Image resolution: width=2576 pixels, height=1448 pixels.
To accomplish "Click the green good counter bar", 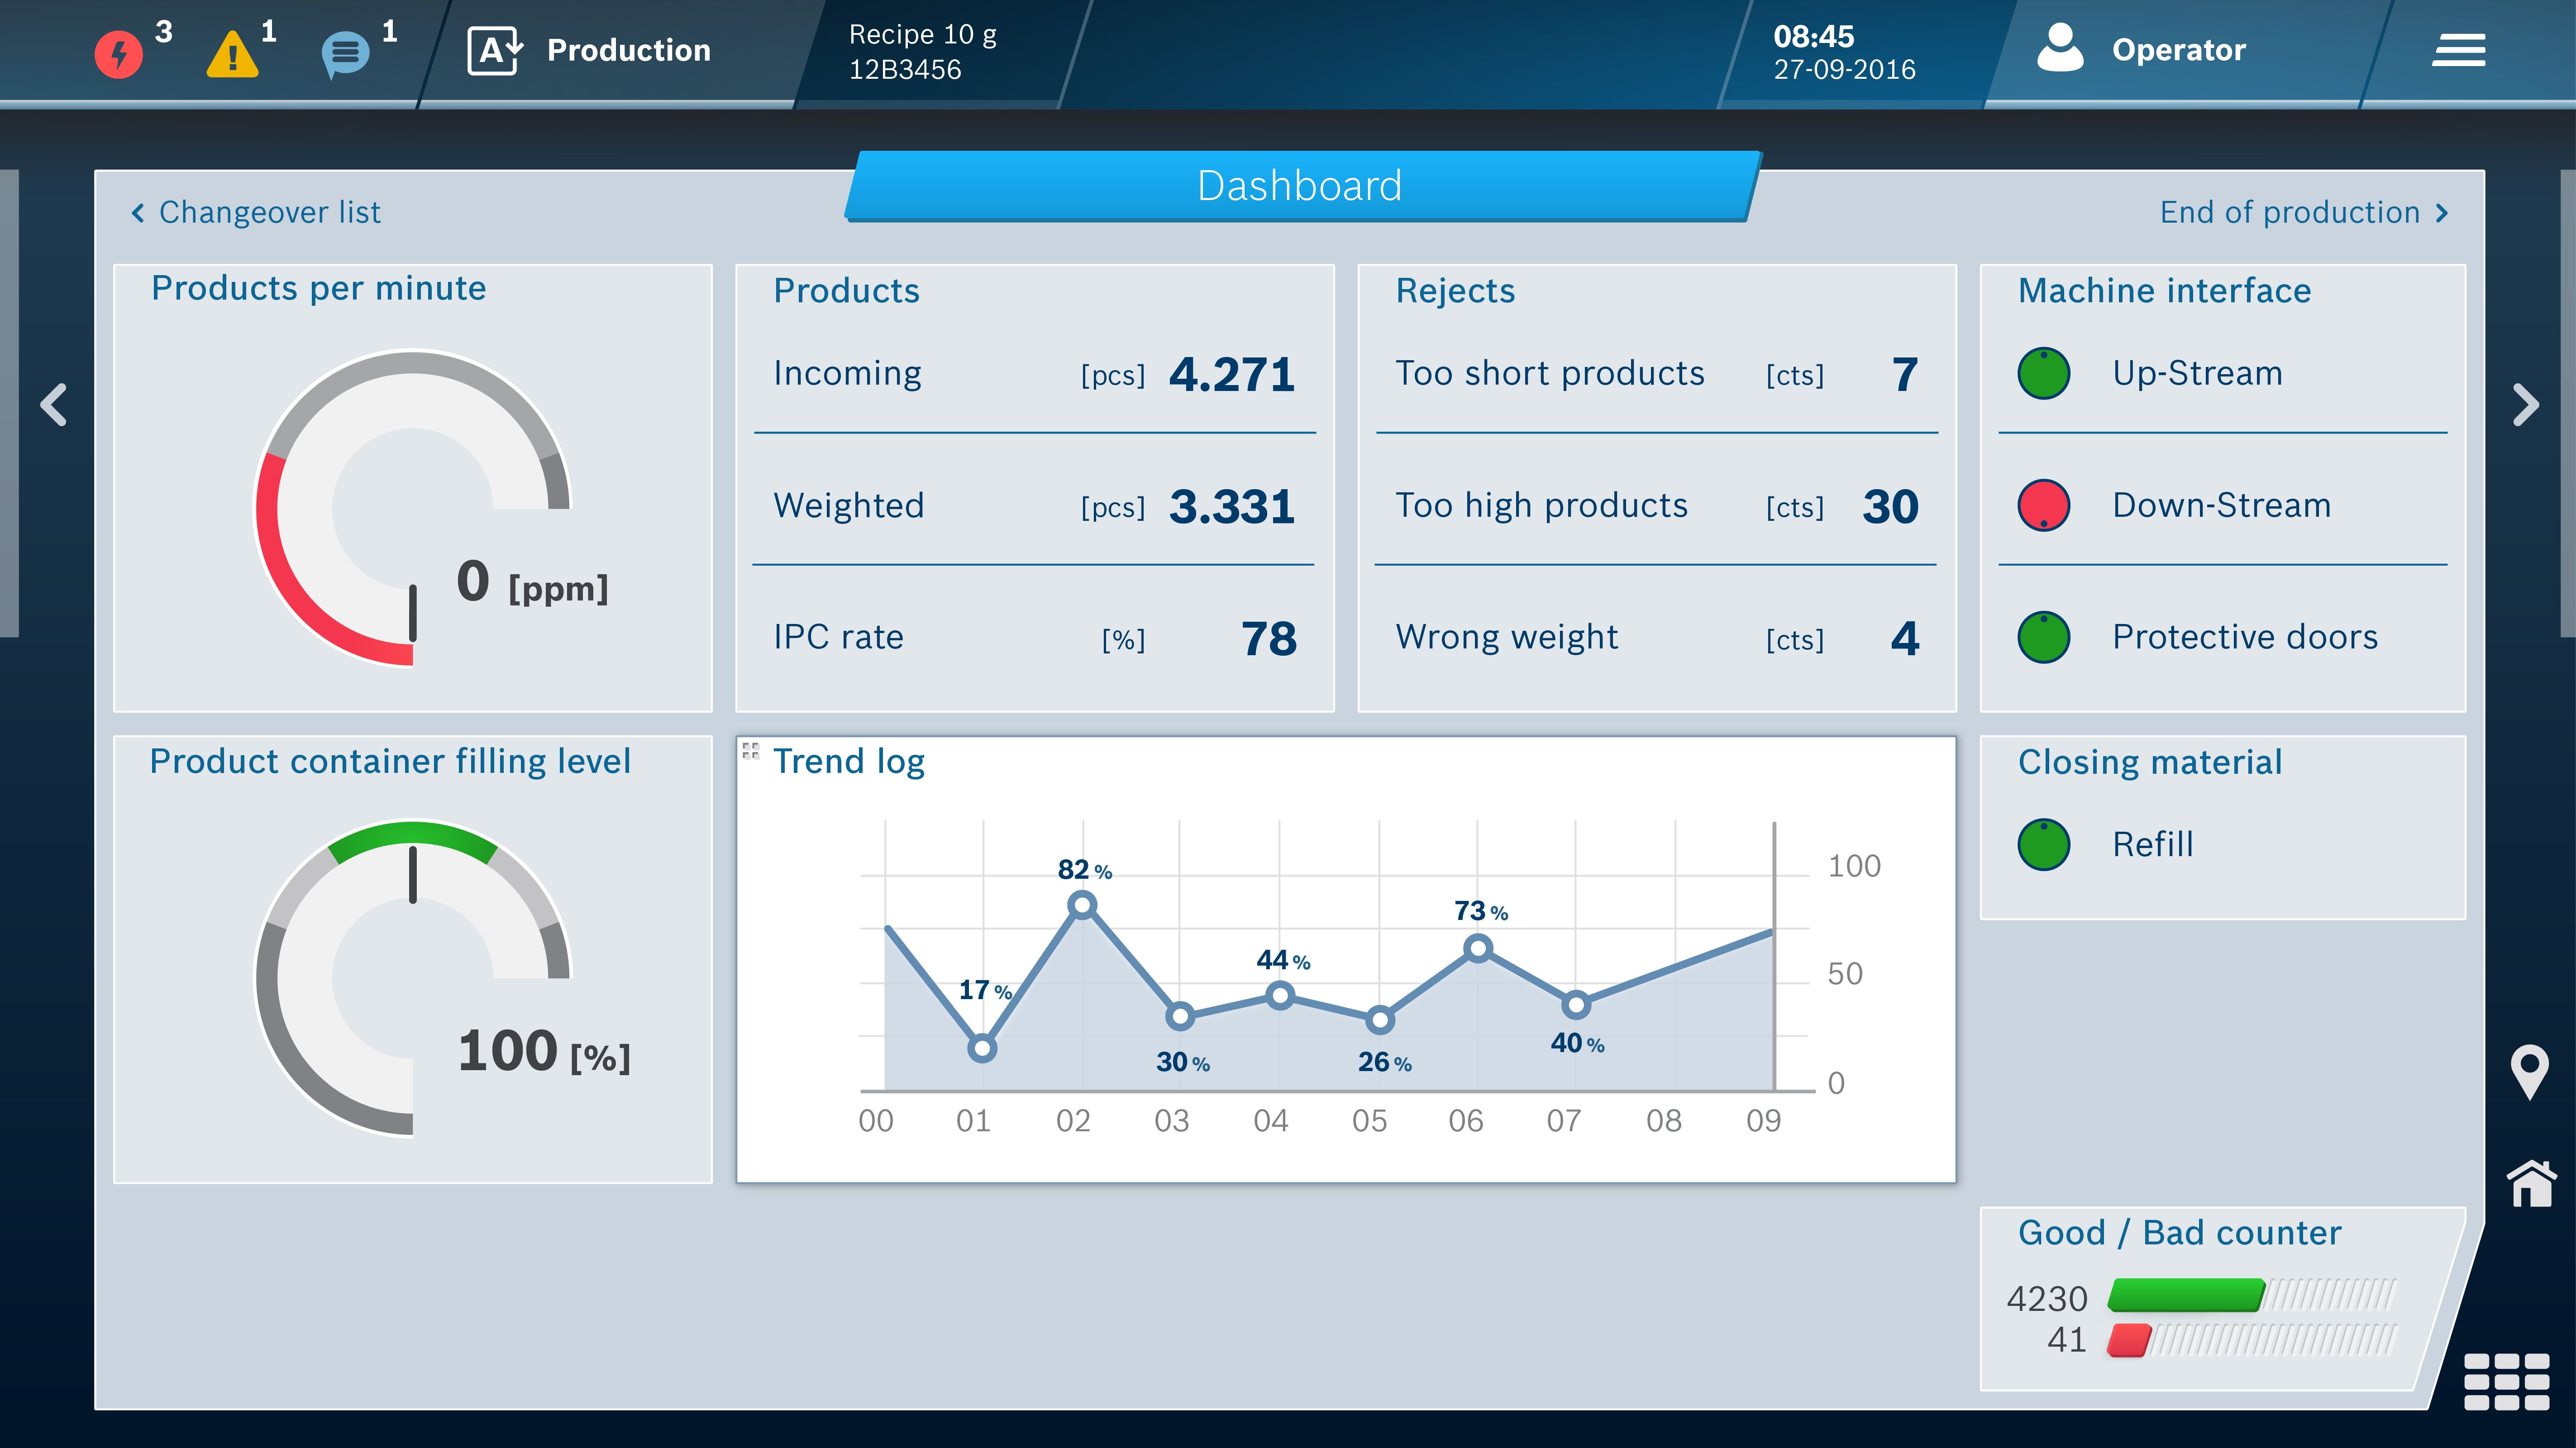I will [2185, 1295].
